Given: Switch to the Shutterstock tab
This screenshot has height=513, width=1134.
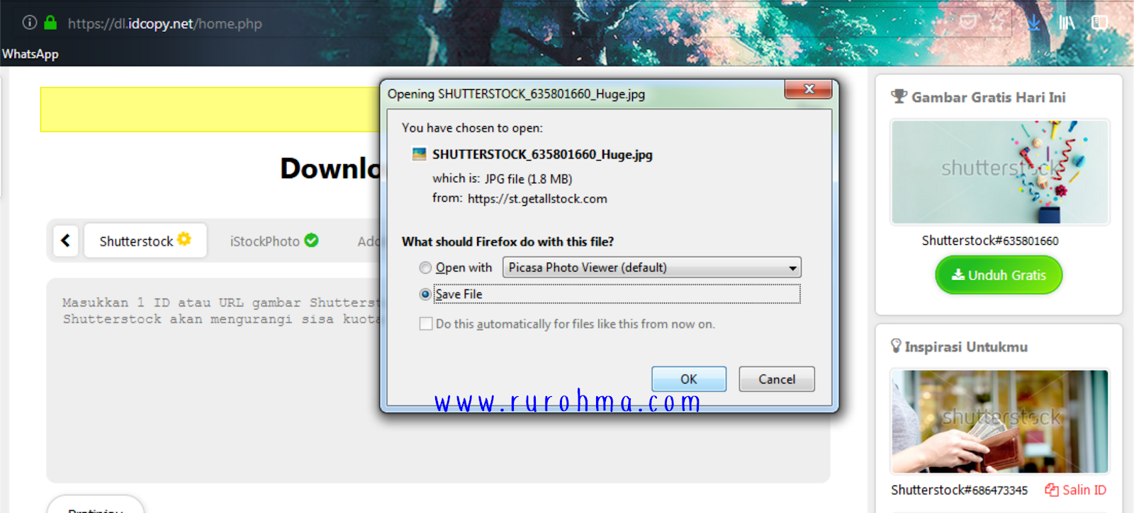Looking at the screenshot, I should point(145,241).
